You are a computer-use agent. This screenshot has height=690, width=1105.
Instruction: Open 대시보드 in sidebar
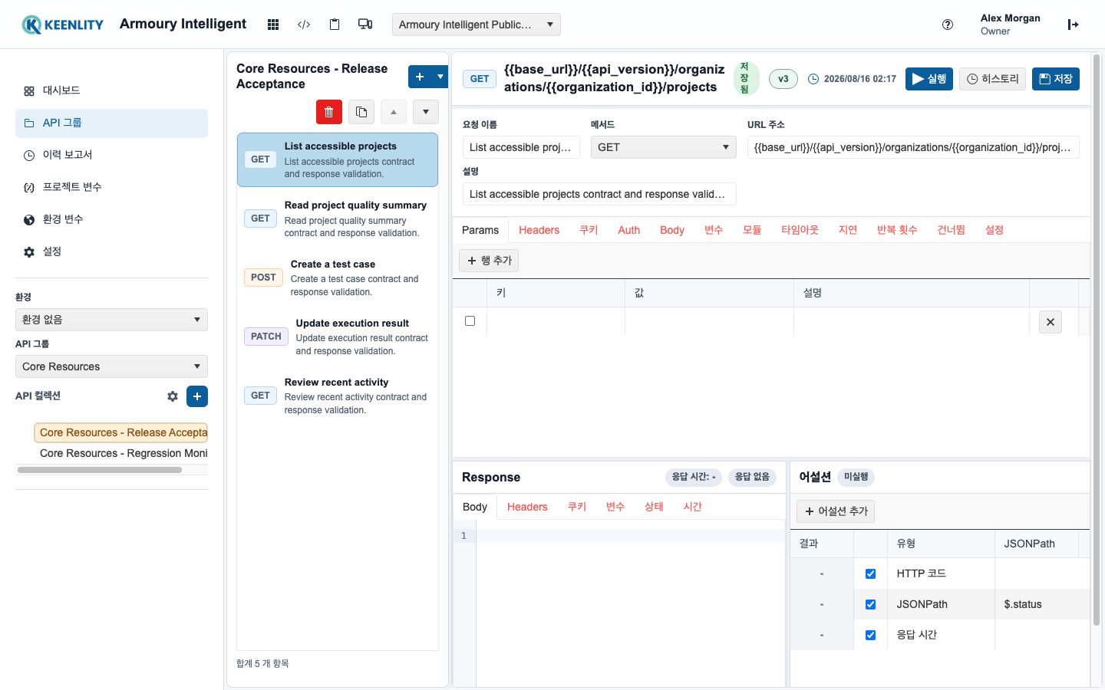111,90
